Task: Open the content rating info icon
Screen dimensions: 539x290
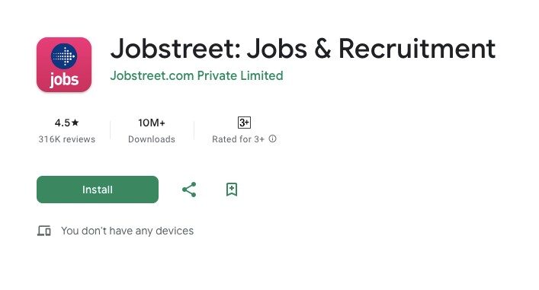Action: click(x=273, y=139)
